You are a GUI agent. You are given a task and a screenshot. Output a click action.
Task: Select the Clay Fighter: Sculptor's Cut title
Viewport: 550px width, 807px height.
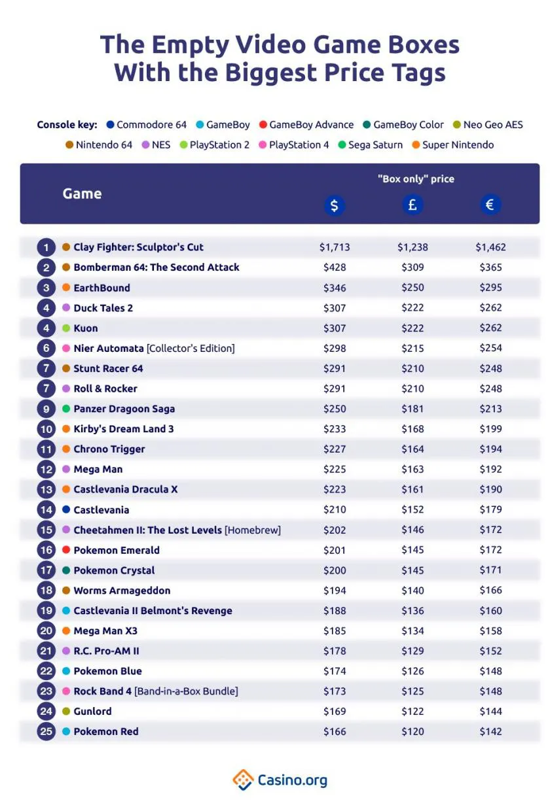pos(138,247)
